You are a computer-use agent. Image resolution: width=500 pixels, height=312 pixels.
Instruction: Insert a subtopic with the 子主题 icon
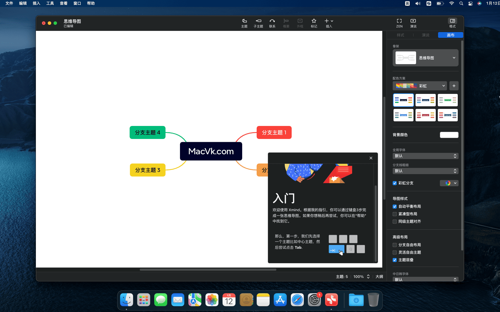(x=258, y=23)
